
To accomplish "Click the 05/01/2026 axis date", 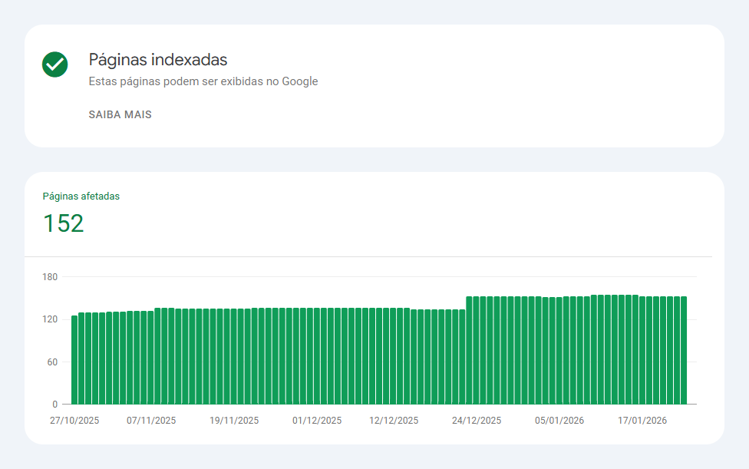I will 559,421.
